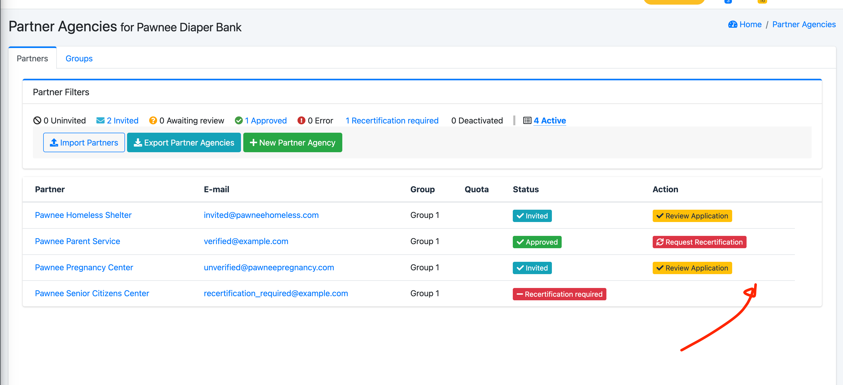
Task: Click verified@example.com email link
Action: (x=246, y=241)
